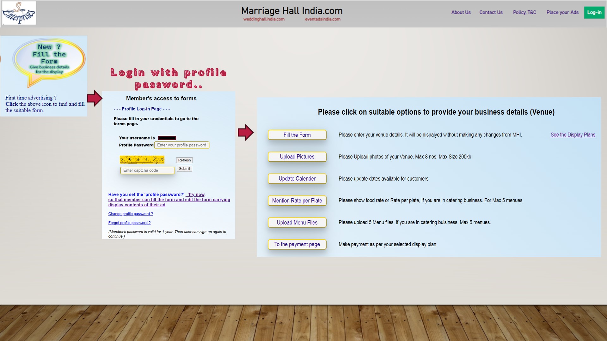Go to Place your Ads
The image size is (607, 341).
point(562,12)
